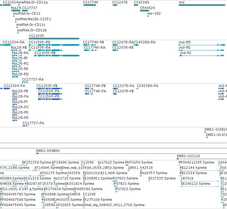Image resolution: width=227 pixels, height=209 pixels.
Task: Click the CG11505-RB transcript glyph
Action: pos(57,56)
